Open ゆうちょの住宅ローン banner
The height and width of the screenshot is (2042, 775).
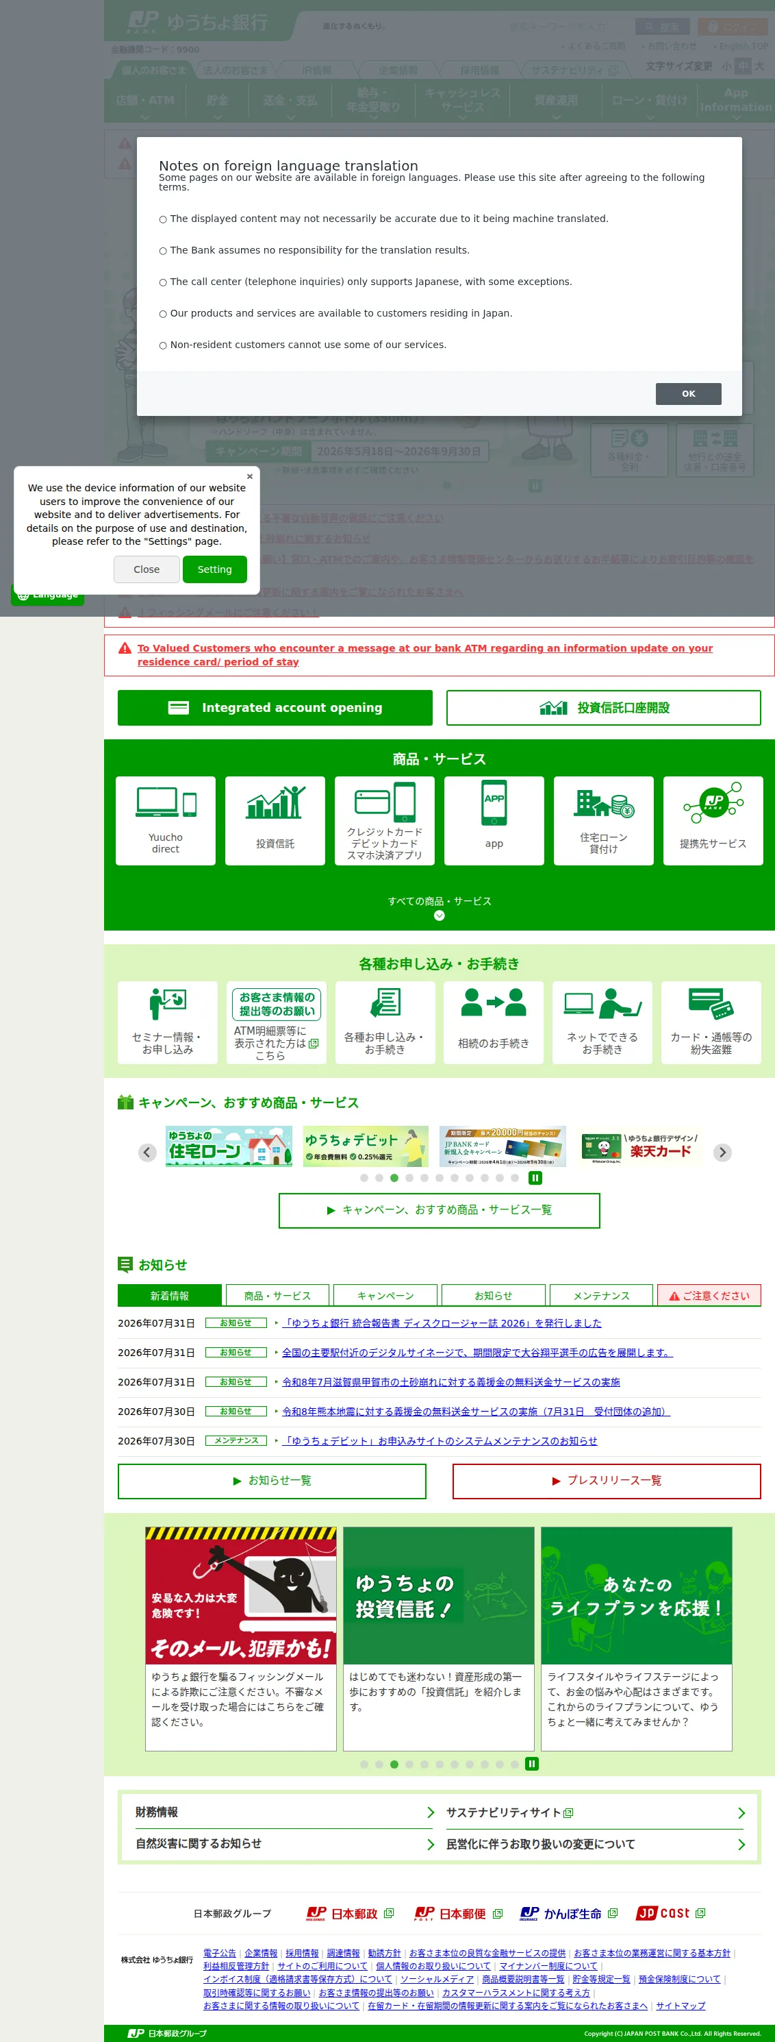229,1146
